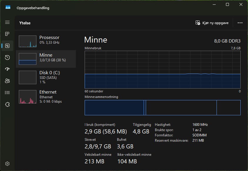
Task: Go to Processes page icon
Action: point(7,34)
